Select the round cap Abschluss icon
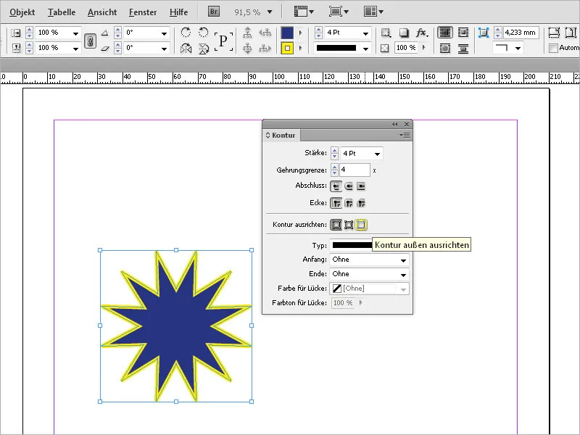This screenshot has width=580, height=435. tap(349, 186)
